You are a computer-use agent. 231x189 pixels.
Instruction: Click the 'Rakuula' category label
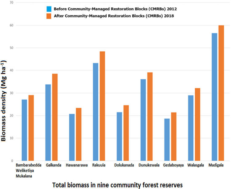tap(99, 165)
